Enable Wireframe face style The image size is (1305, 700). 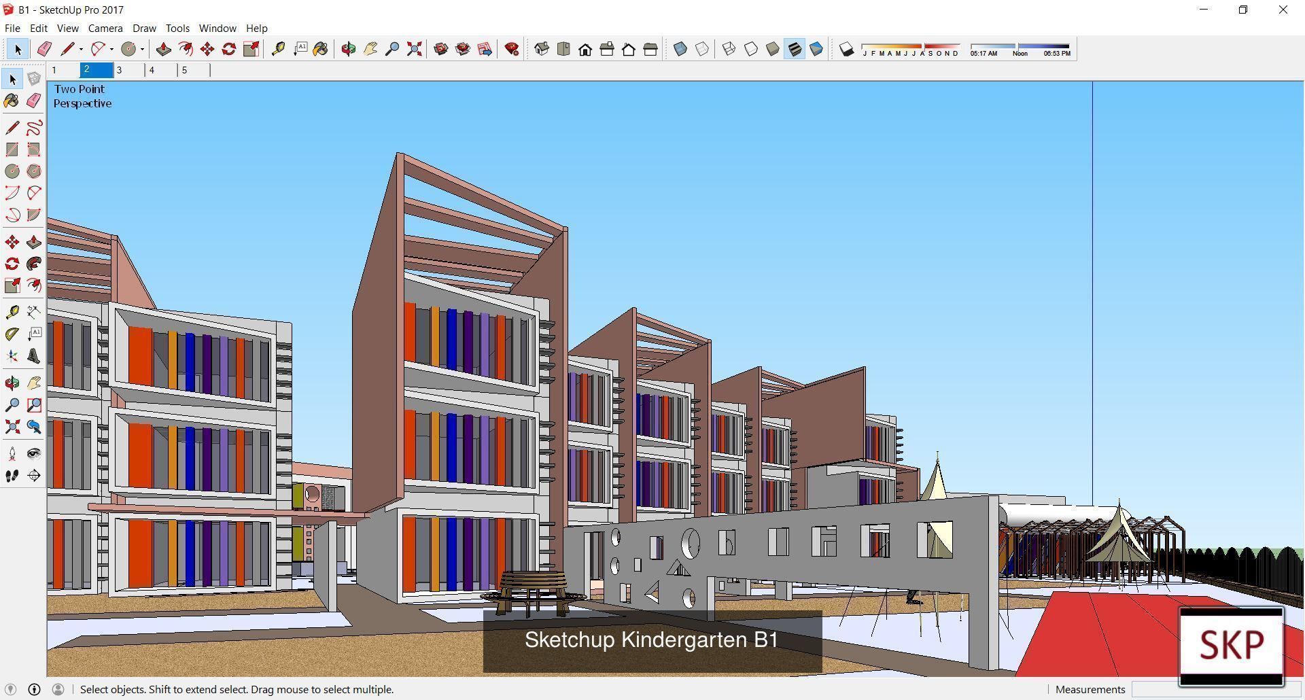point(729,49)
